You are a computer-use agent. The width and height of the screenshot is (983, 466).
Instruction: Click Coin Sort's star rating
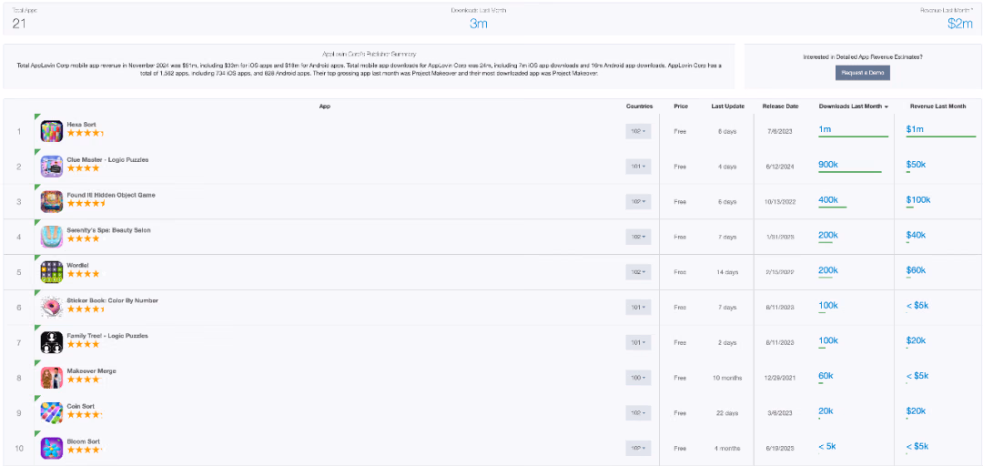pyautogui.click(x=86, y=414)
